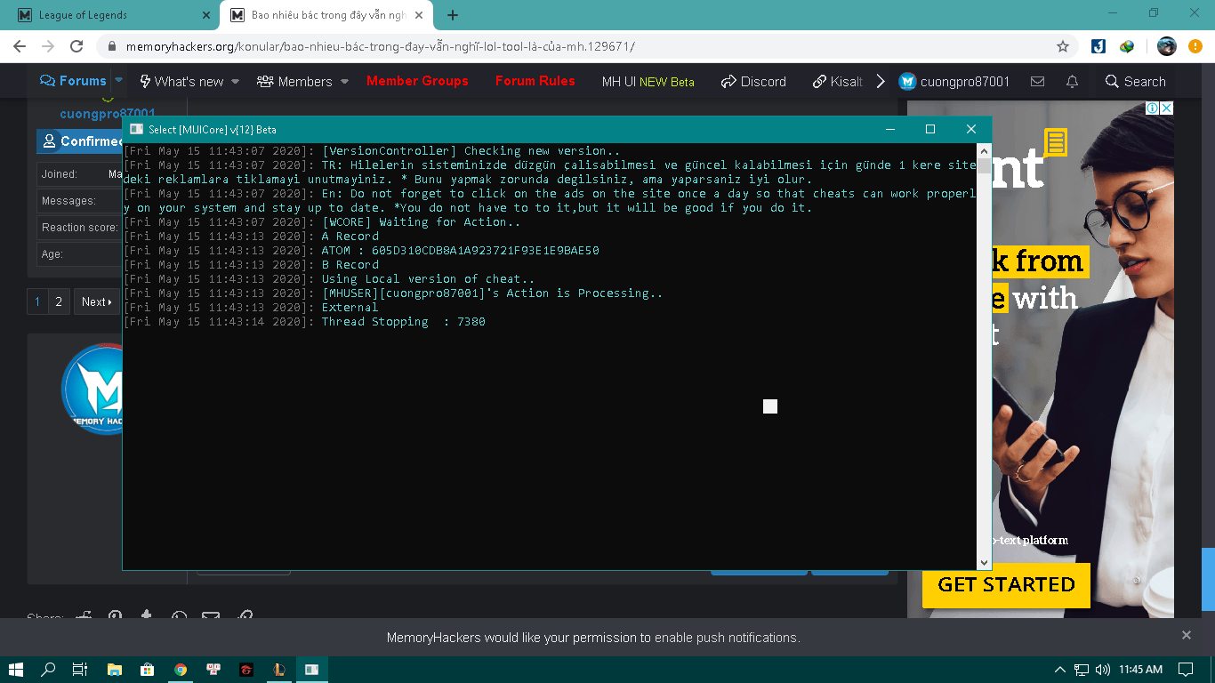Select the Bao nhiêu bác forum tab
The height and width of the screenshot is (683, 1215).
[326, 15]
